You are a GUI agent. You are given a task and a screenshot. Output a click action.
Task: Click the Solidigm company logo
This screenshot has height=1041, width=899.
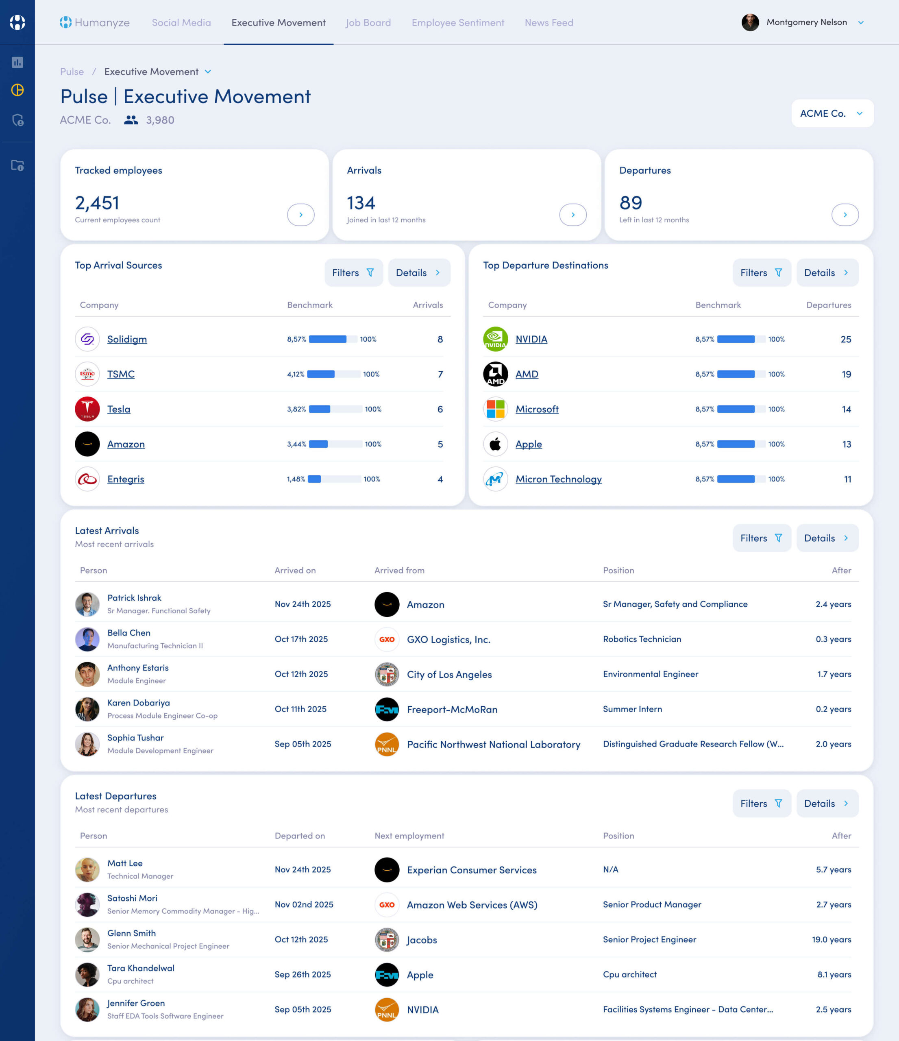click(x=87, y=339)
